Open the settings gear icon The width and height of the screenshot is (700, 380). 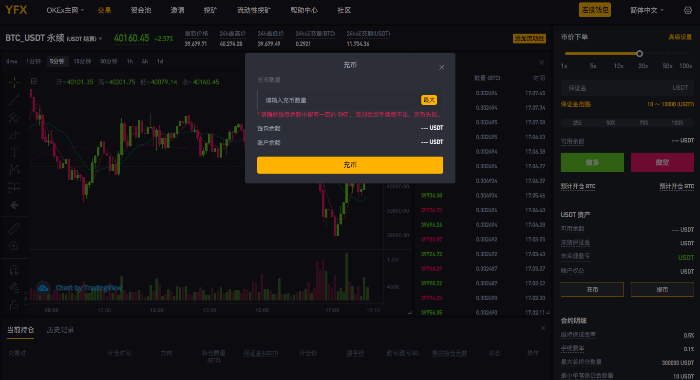tap(688, 10)
